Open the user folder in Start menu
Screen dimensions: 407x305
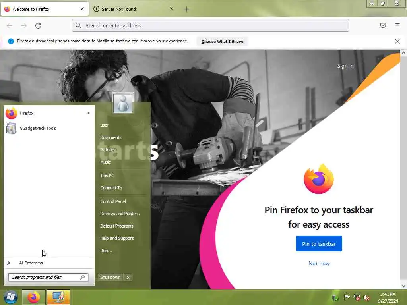[x=105, y=125]
